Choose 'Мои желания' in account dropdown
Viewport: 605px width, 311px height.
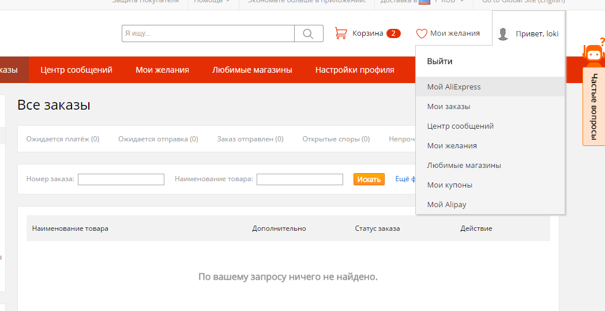[x=490, y=146]
